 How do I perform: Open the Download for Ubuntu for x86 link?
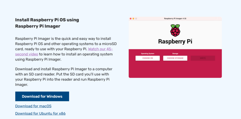pos(40,114)
